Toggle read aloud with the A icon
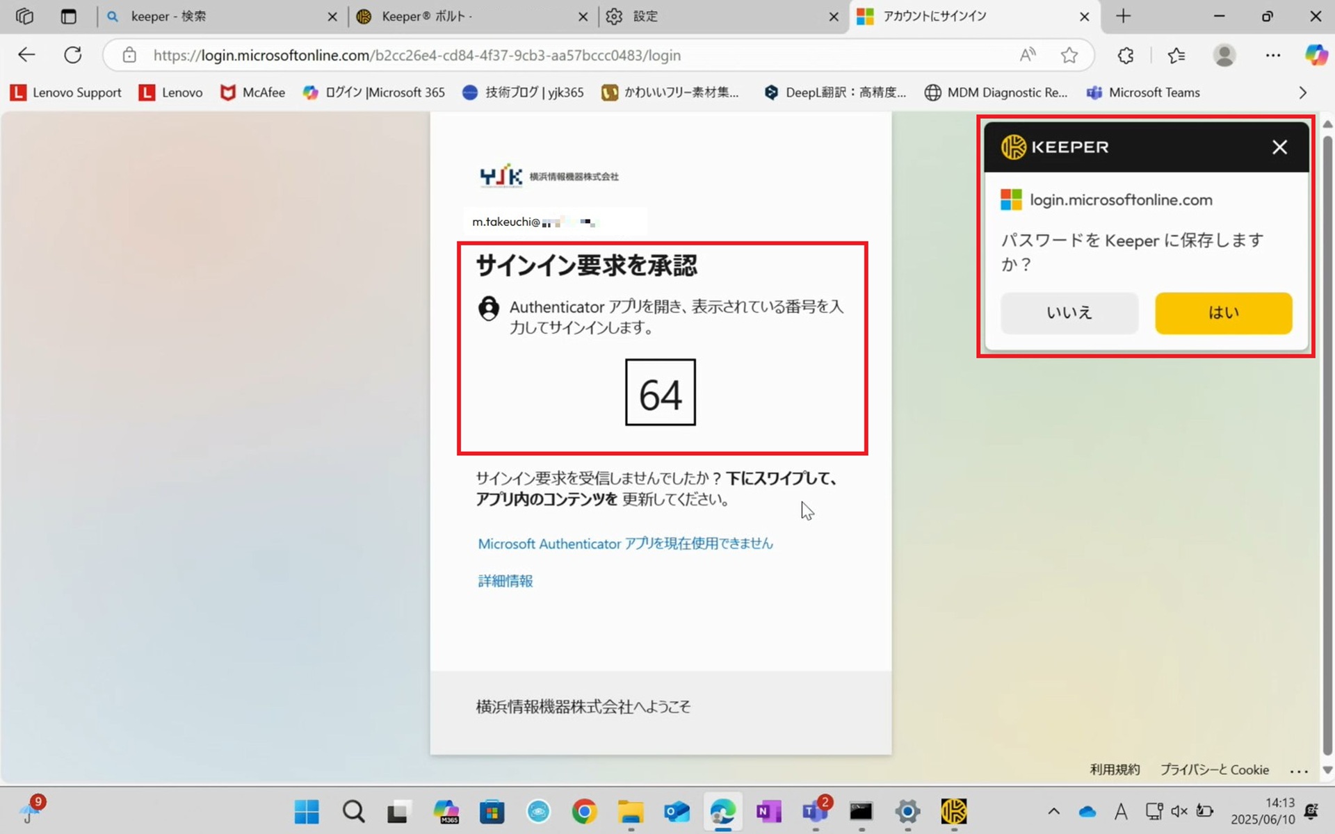Viewport: 1335px width, 834px height. click(x=1028, y=55)
